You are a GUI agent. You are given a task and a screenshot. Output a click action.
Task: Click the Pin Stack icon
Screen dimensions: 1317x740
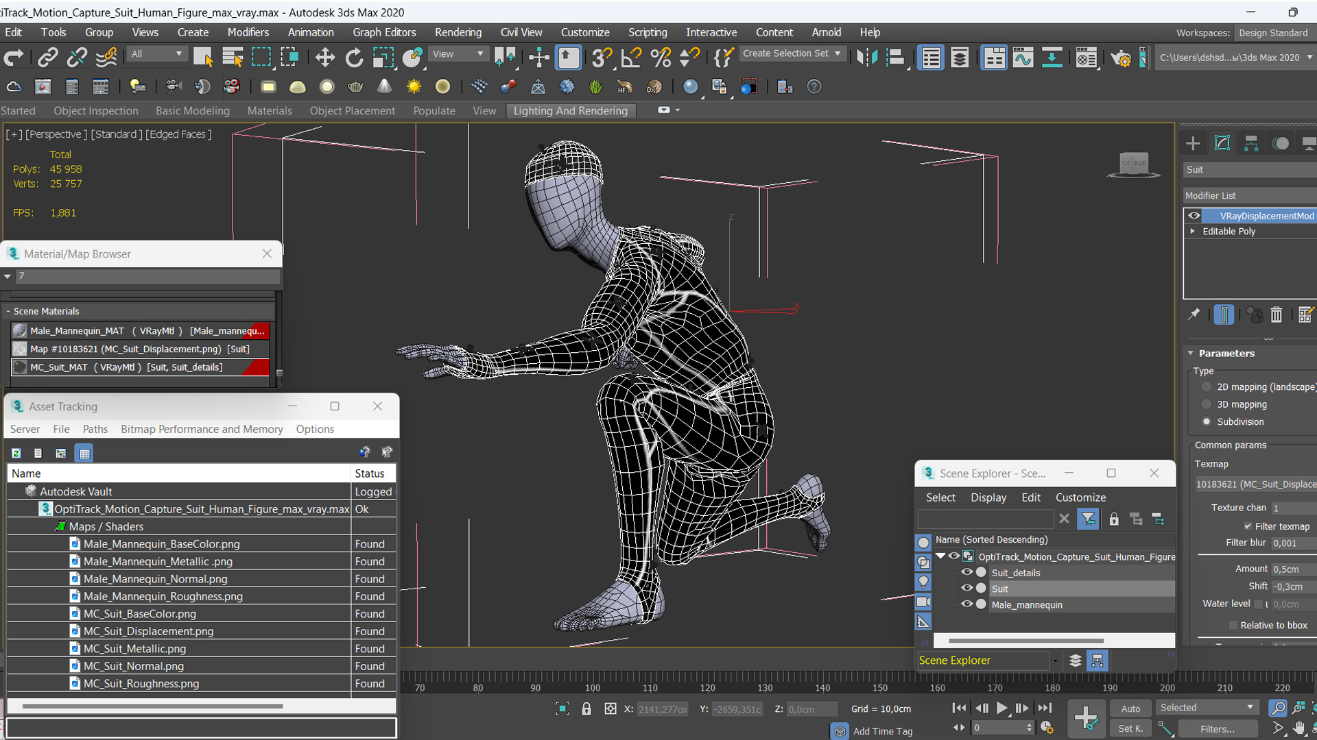tap(1194, 314)
